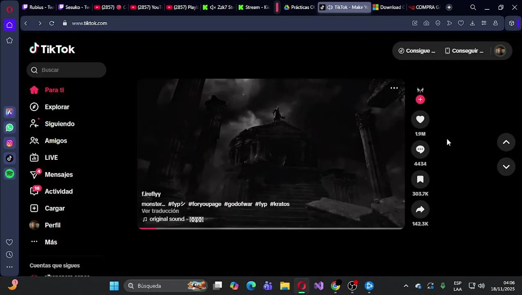Switch to Sesuko Twitch tab

coord(74,7)
